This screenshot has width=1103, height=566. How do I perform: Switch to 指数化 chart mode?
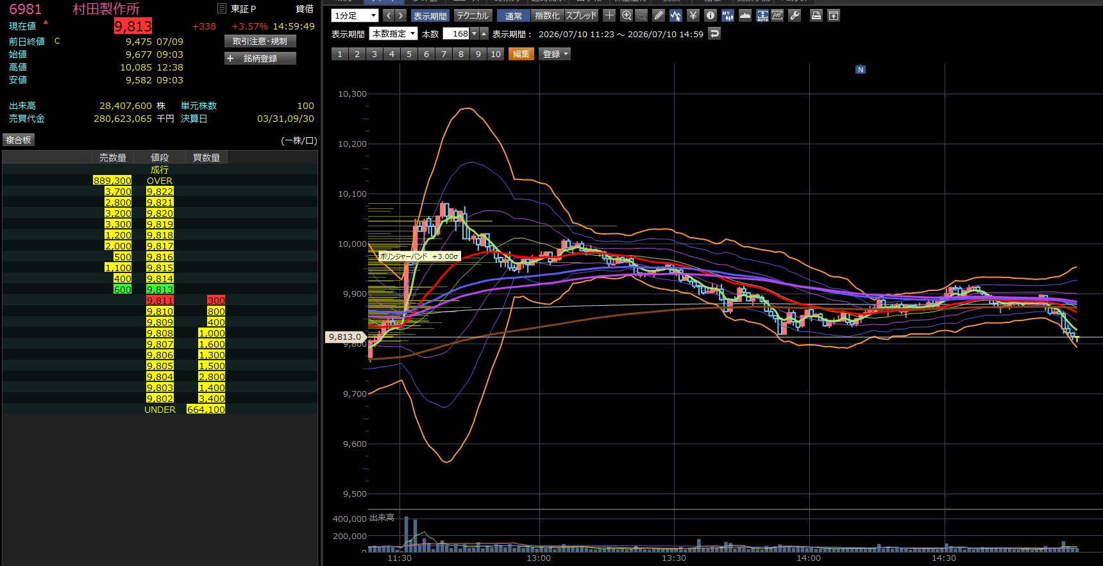click(x=547, y=15)
